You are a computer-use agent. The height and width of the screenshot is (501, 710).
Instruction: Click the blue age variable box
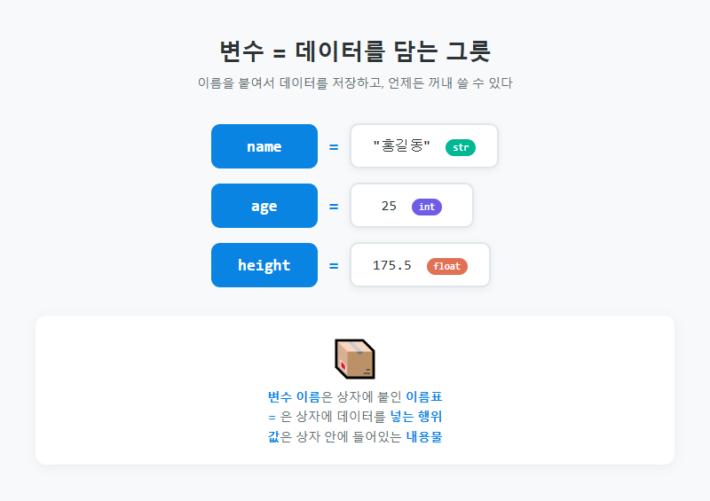[264, 206]
